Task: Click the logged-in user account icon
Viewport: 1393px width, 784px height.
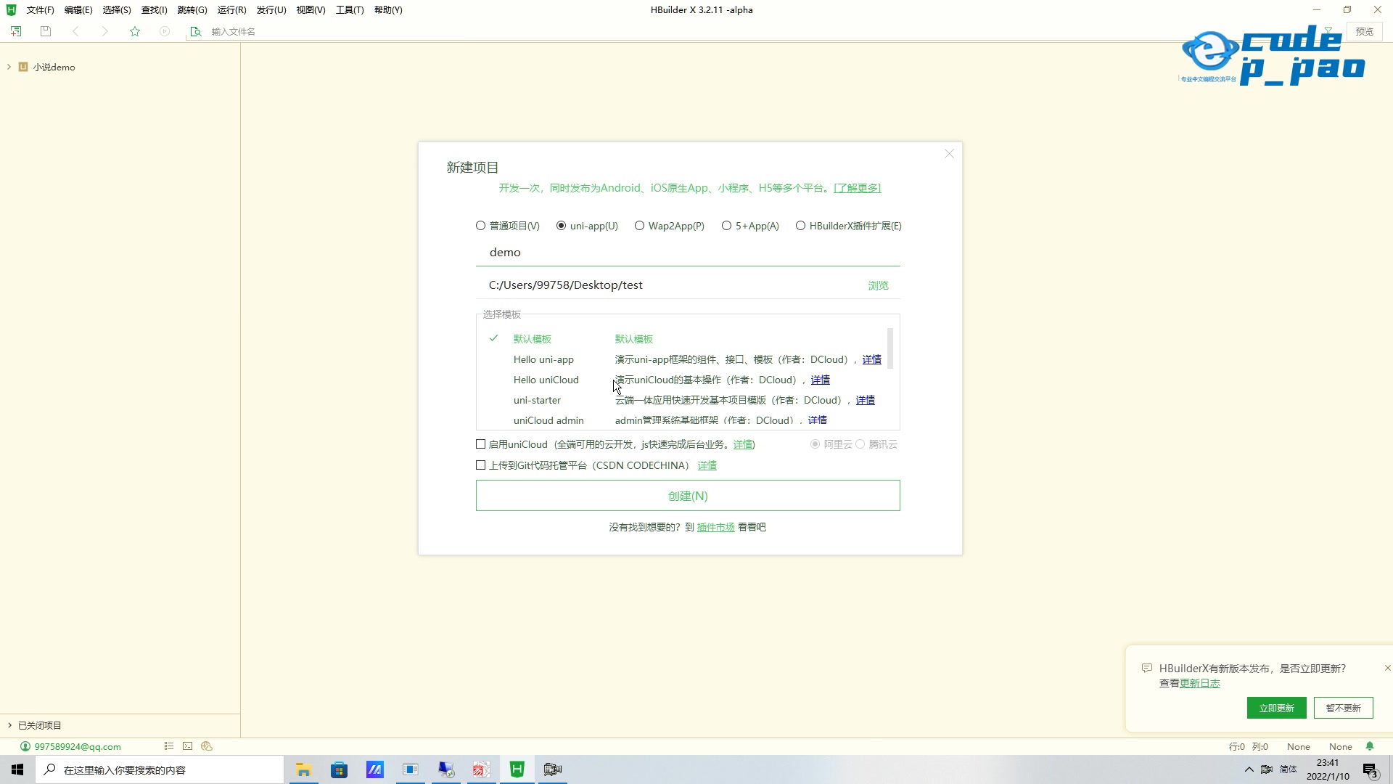Action: click(25, 746)
